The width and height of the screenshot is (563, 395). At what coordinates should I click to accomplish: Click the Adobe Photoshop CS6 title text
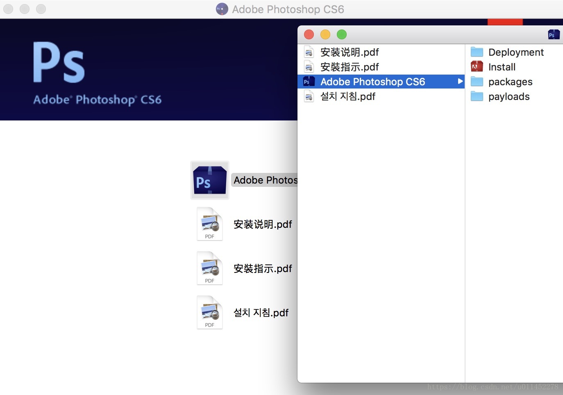pyautogui.click(x=288, y=9)
